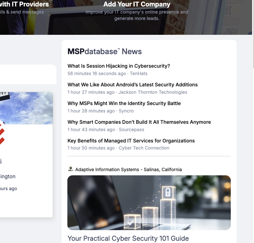Open the Add Your IT Company heading

[137, 4]
